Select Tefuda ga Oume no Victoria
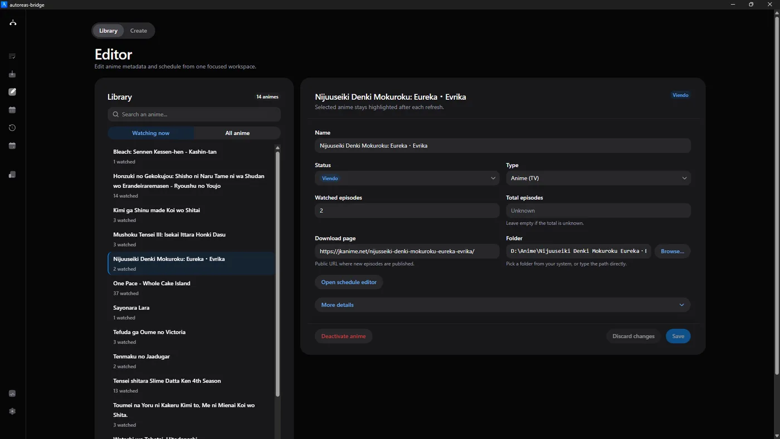This screenshot has width=780, height=439. point(191,336)
